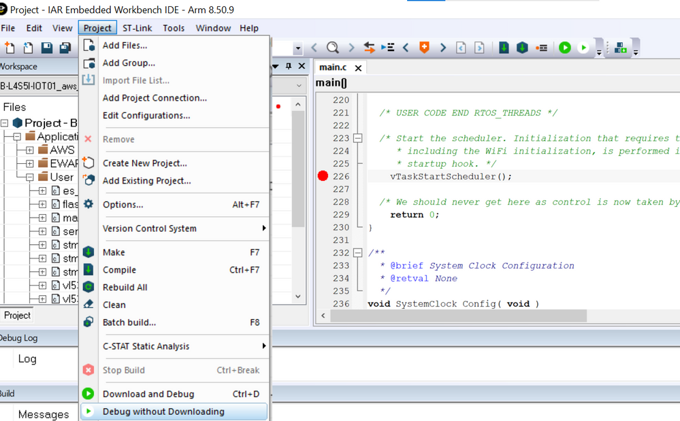Choose Create New Project menu entry
Viewport: 680px width, 421px height.
[x=174, y=163]
